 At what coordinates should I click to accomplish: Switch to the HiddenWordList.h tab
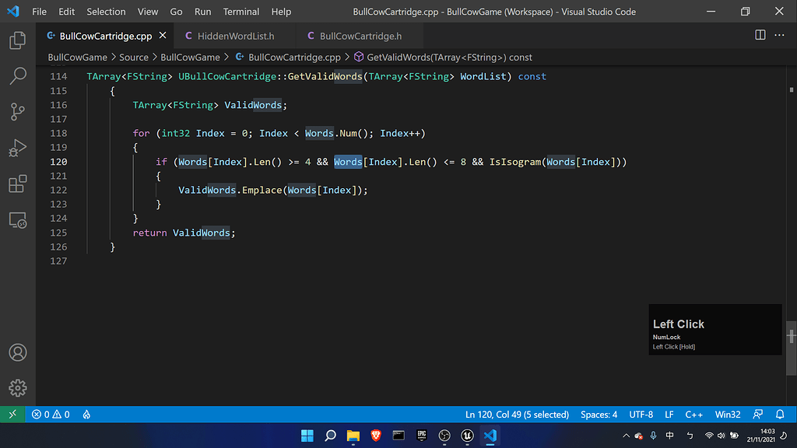[x=232, y=35]
